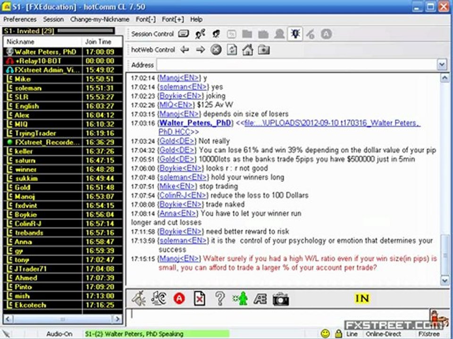The height and width of the screenshot is (339, 453).
Task: Click the MIQ<EN> sender link in chat
Action: [176, 105]
